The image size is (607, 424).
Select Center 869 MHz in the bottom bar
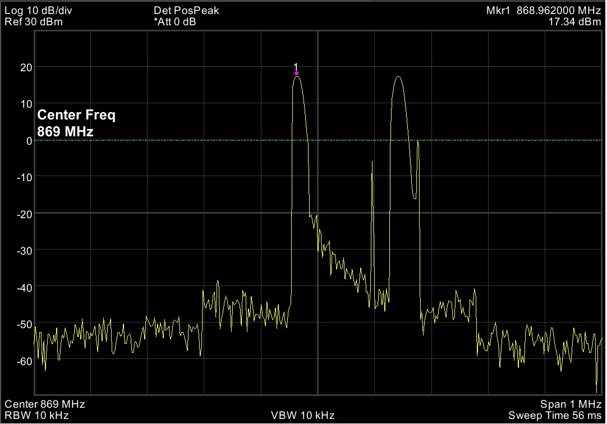point(45,404)
